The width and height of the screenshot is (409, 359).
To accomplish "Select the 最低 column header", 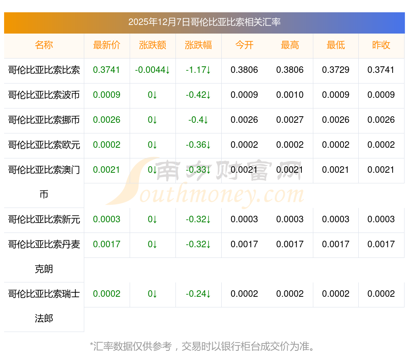I will point(336,45).
